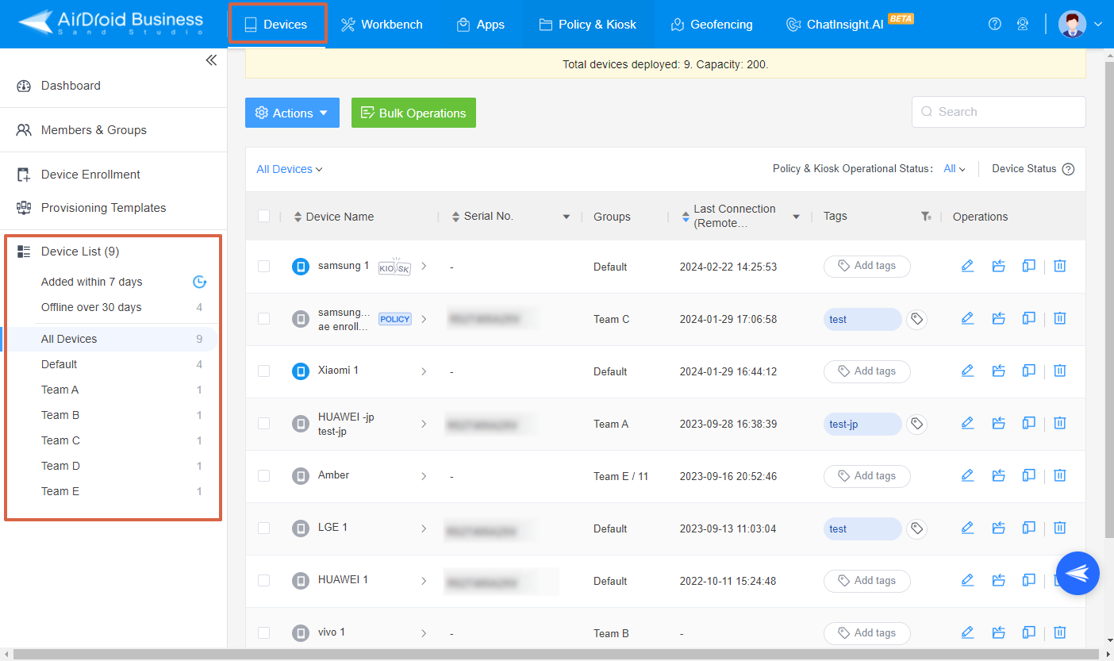
Task: Check the samsung 1 row checkbox
Action: [x=264, y=267]
